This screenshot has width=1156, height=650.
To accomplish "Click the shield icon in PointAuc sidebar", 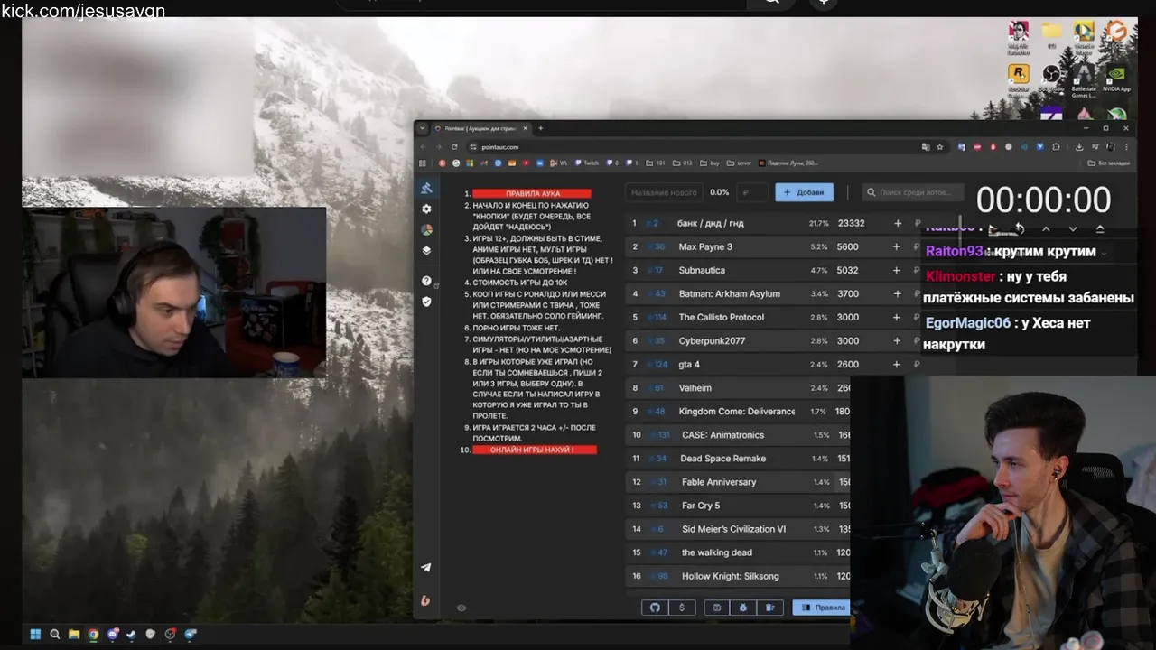I will [426, 302].
